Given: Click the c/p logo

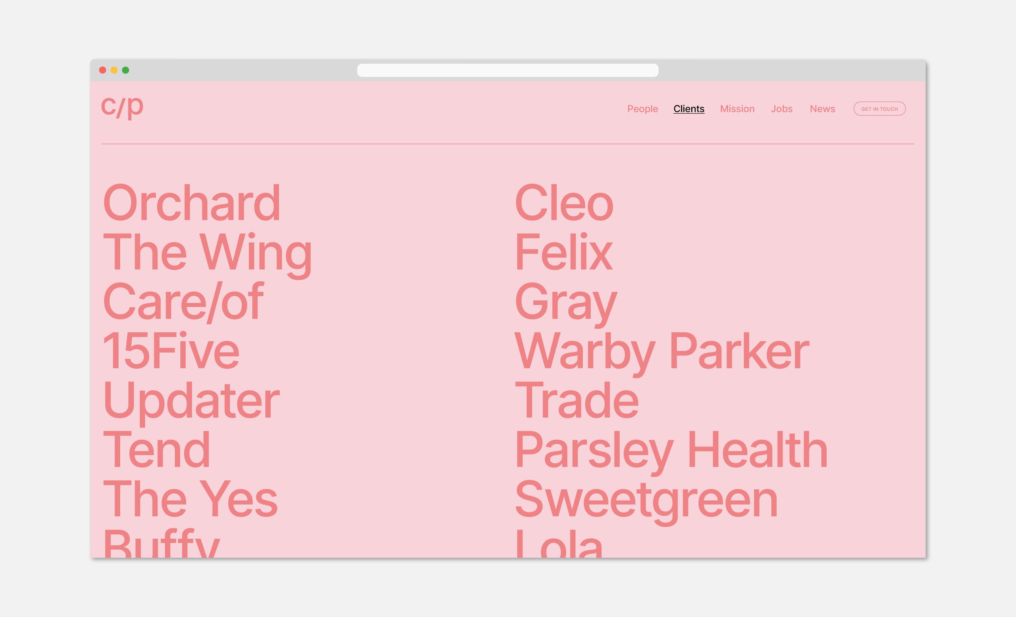Looking at the screenshot, I should coord(122,107).
